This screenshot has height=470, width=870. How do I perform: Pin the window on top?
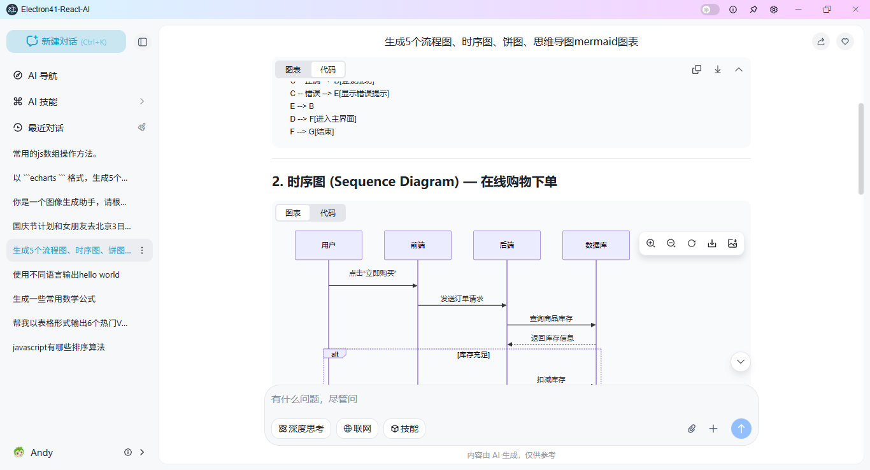click(753, 10)
